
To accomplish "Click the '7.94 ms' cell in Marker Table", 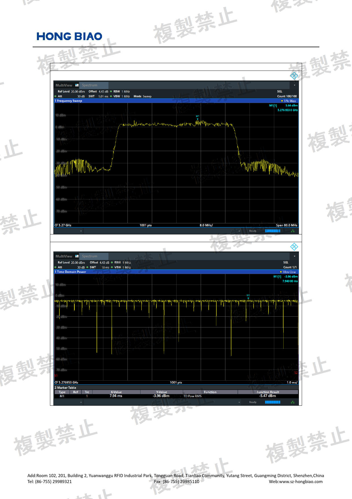I will point(116,396).
